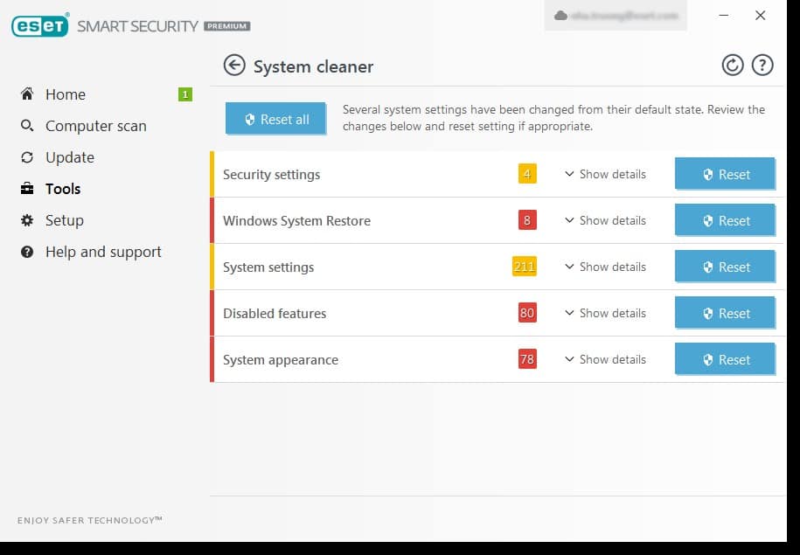Click the green Home notification badge

tap(184, 94)
